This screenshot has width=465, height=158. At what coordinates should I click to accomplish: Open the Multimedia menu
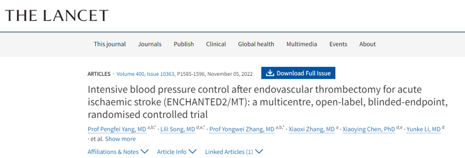point(301,44)
